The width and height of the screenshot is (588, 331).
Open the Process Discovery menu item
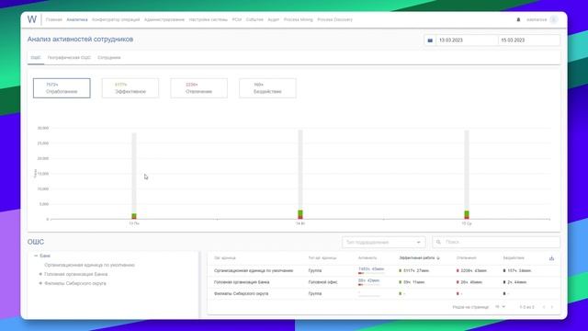334,19
